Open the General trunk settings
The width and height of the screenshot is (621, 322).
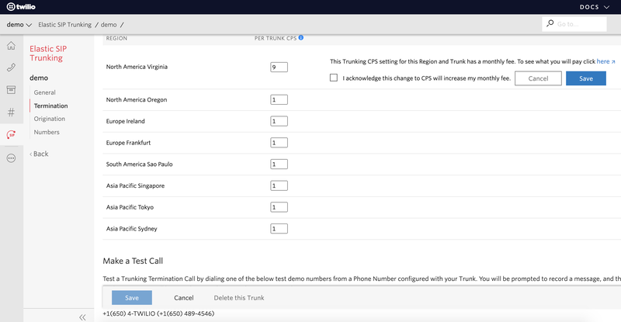pos(45,92)
